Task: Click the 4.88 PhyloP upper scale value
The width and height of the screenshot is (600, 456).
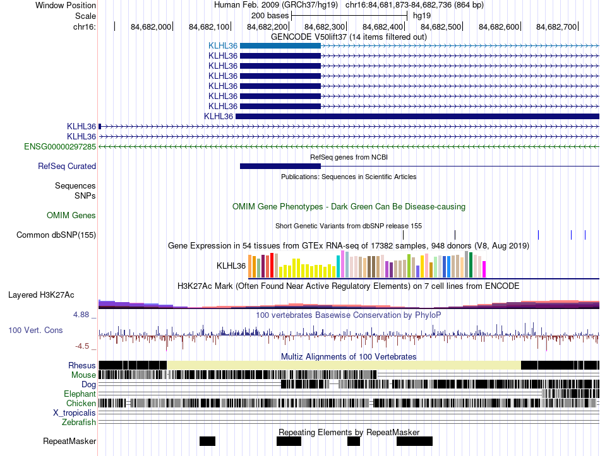Action: 81,315
